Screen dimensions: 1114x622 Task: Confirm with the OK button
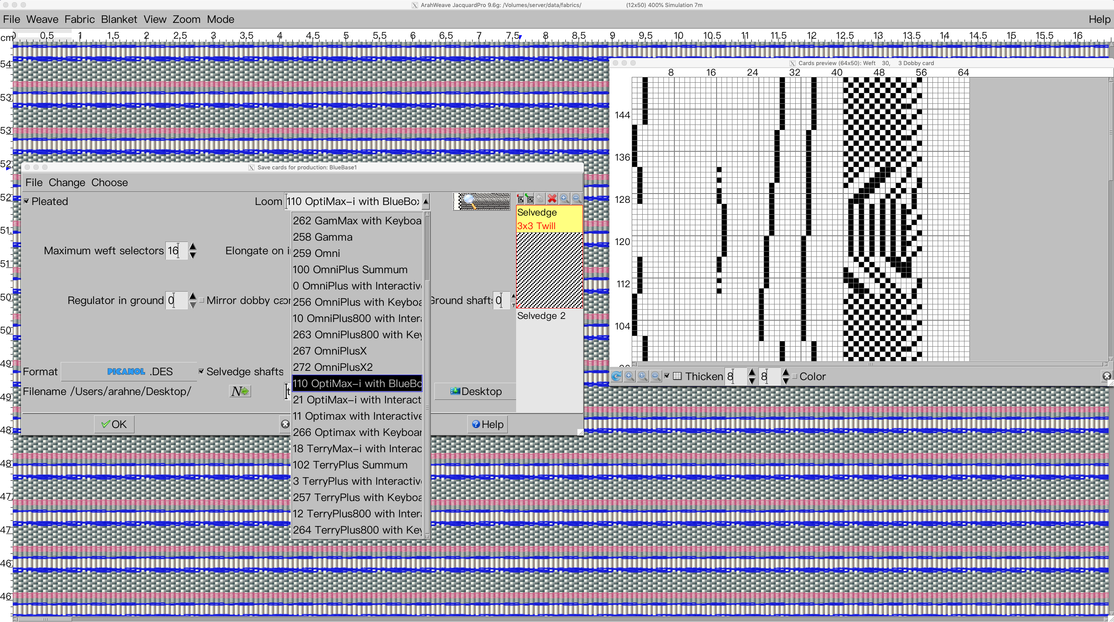pos(114,424)
